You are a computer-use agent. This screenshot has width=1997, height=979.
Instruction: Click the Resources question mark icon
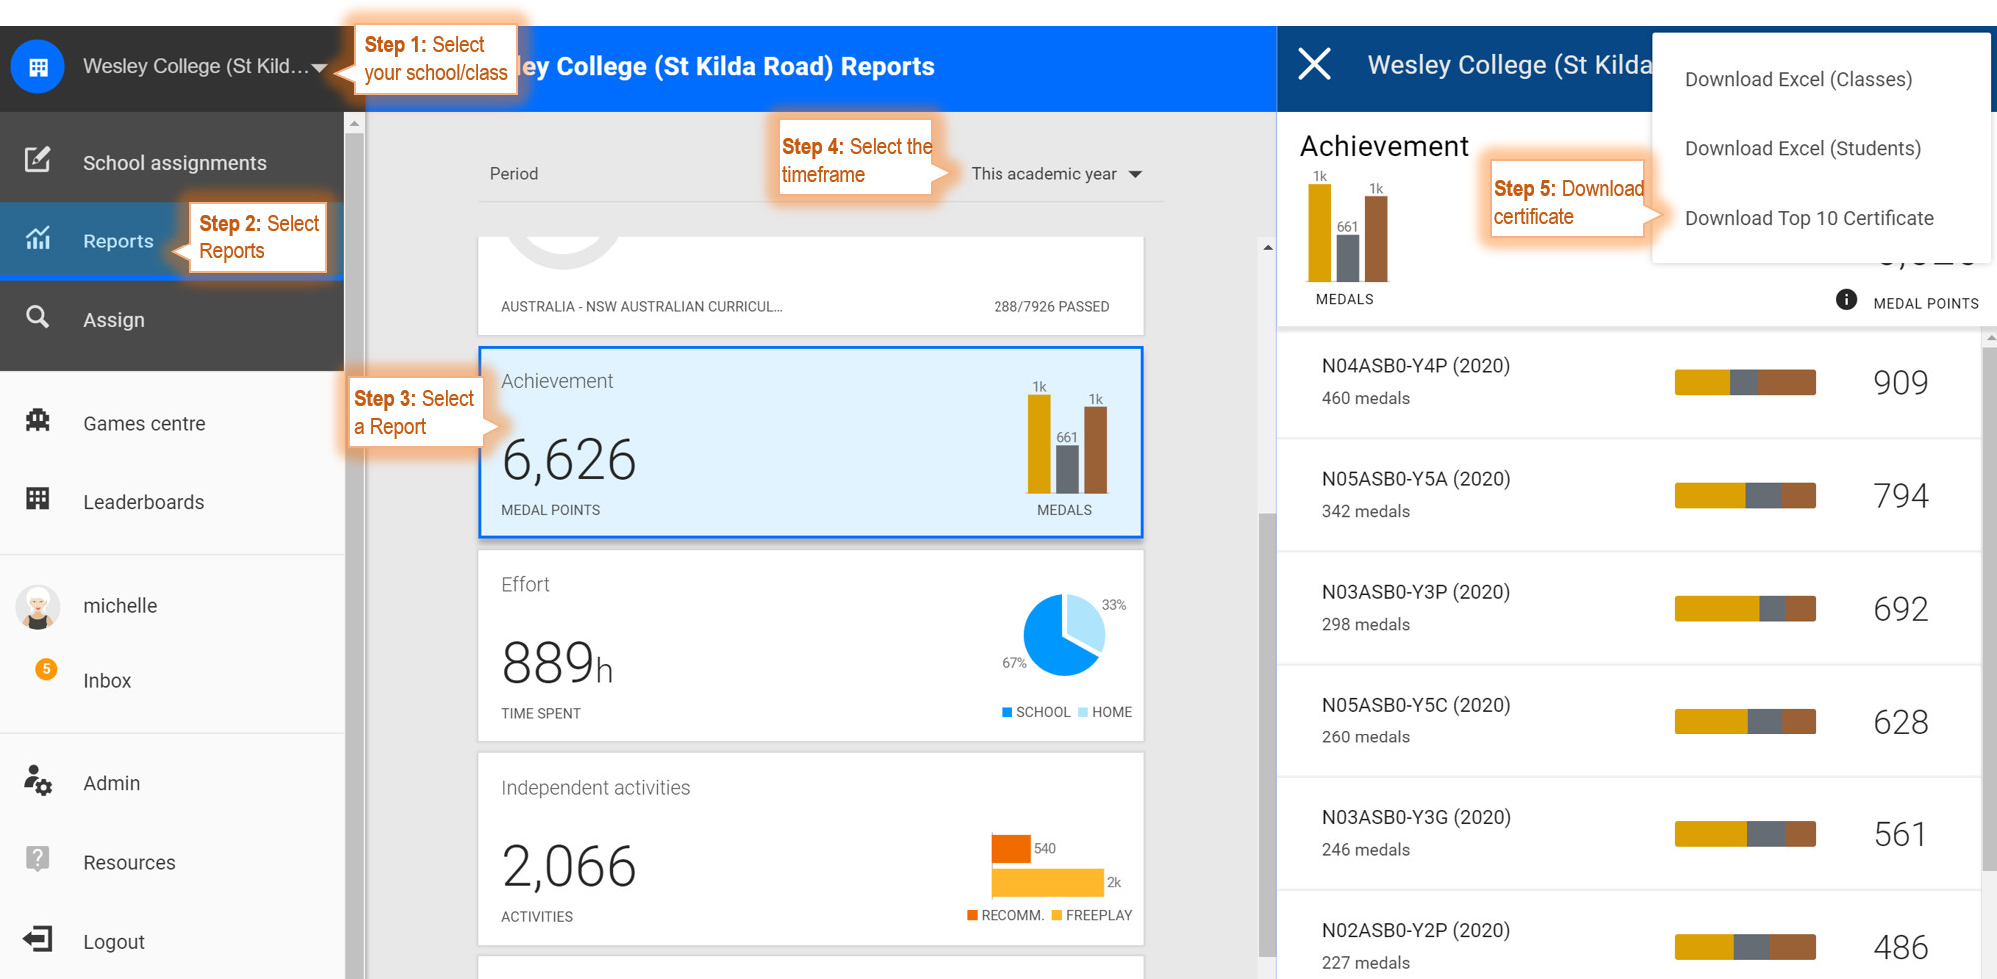(38, 858)
